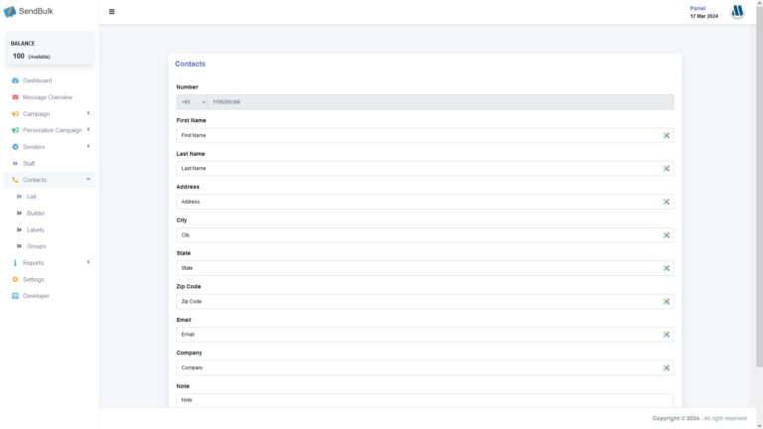Image resolution: width=763 pixels, height=429 pixels.
Task: Go to Contacts Groups page
Action: pyautogui.click(x=36, y=246)
